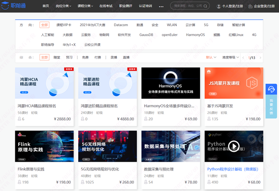Go to next page arrow

[x=260, y=58]
